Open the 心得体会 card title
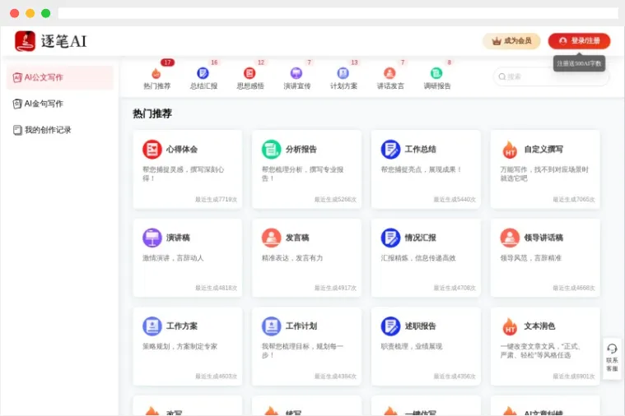 (182, 150)
